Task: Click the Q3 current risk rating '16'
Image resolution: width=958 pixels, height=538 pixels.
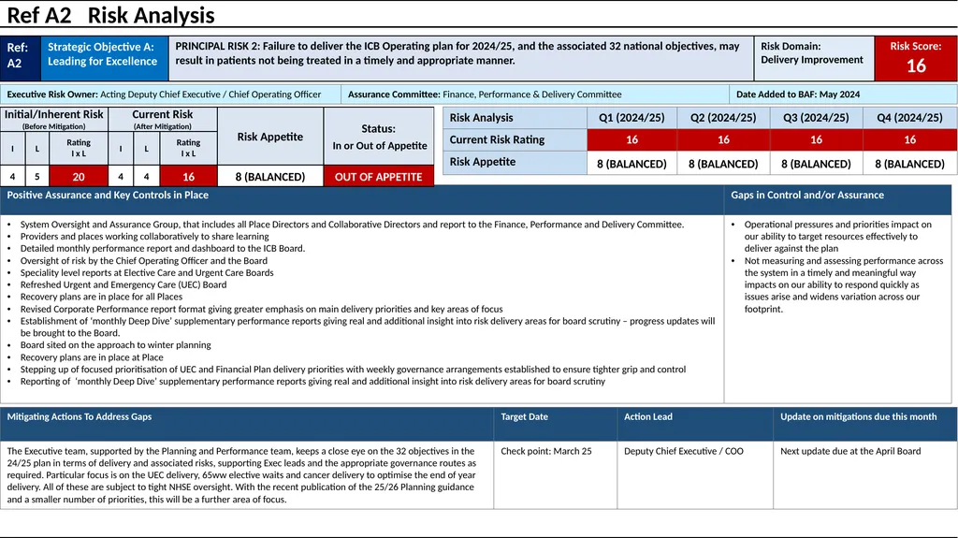Action: pyautogui.click(x=816, y=139)
